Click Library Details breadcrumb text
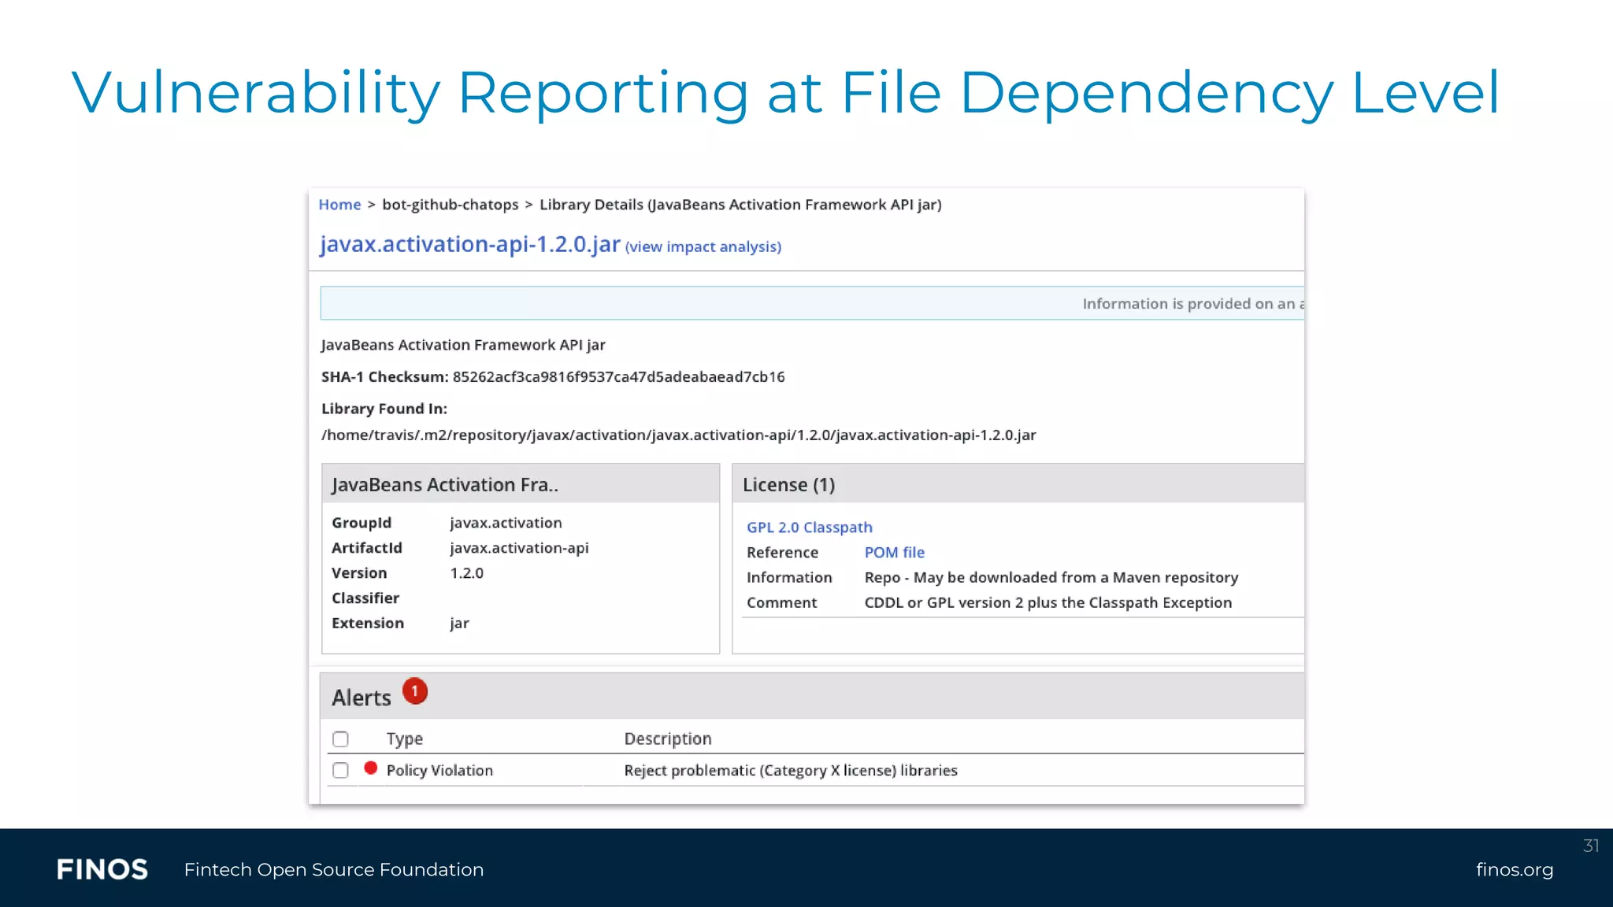 [x=740, y=205]
